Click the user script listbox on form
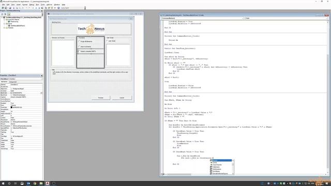Viewport: 331px width, 186px height. coord(118,55)
